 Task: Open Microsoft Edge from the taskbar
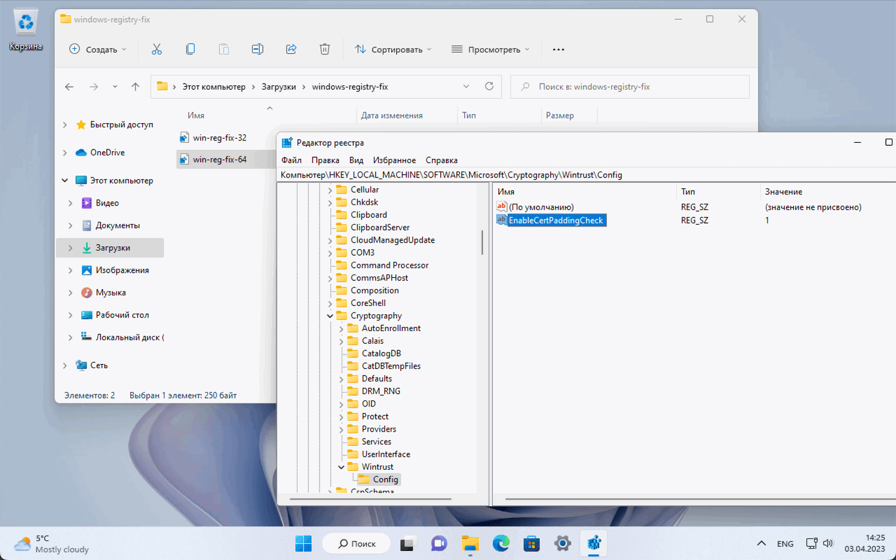tap(501, 543)
